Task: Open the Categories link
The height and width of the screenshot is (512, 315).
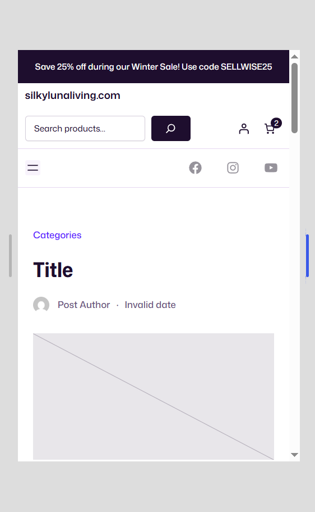Action: pos(57,235)
